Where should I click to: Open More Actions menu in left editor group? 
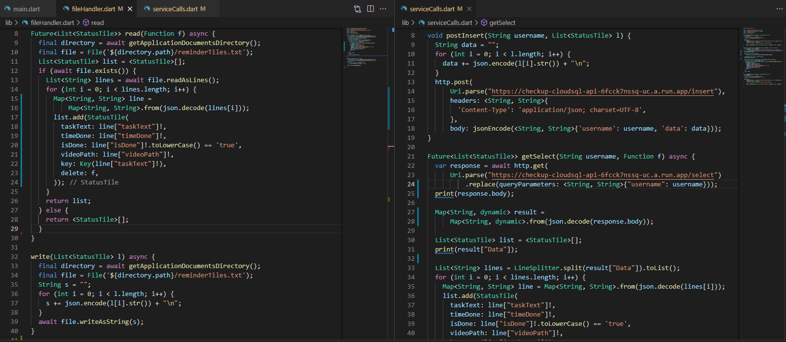click(x=383, y=9)
